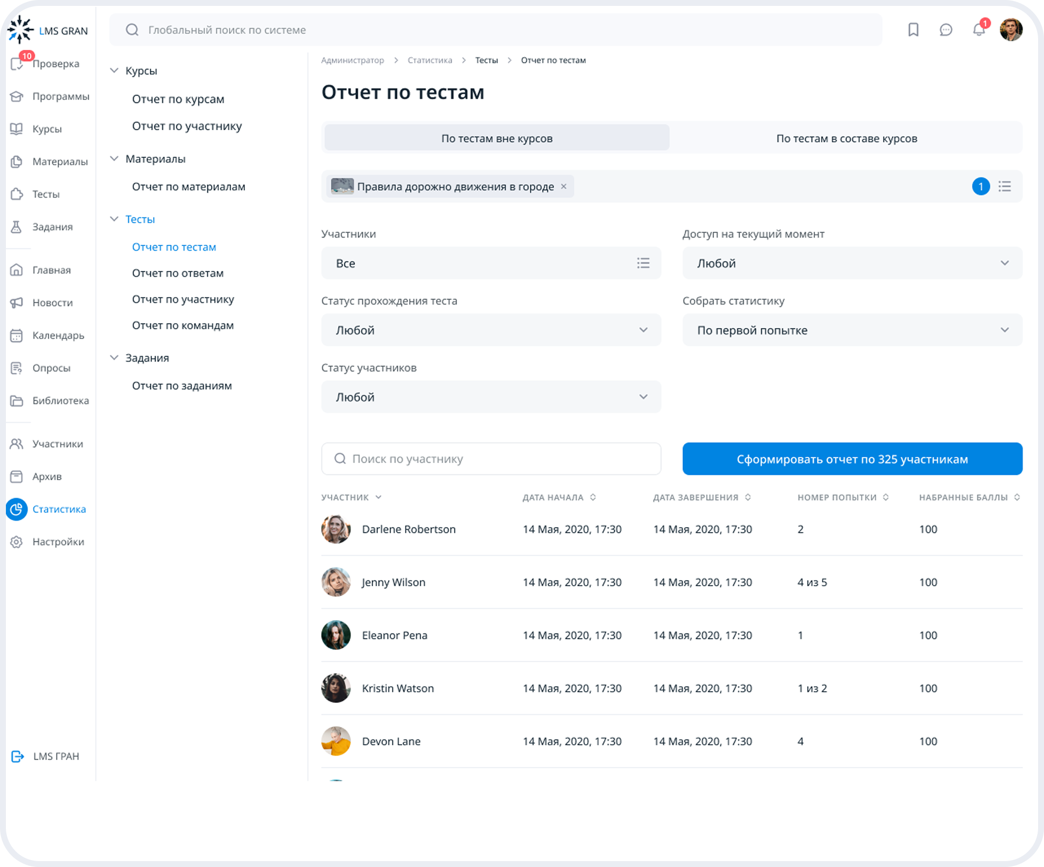This screenshot has height=867, width=1044.
Task: Click the flask icon for «Задания»
Action: point(16,227)
